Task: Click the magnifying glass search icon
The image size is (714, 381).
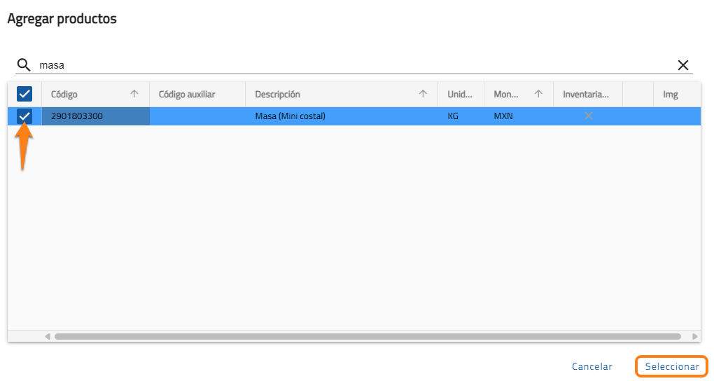Action: (x=24, y=65)
